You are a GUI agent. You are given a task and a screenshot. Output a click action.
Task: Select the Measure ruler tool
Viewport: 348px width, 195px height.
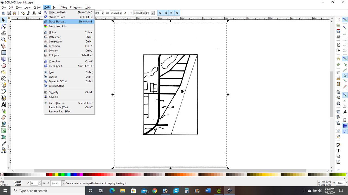click(x=4, y=46)
